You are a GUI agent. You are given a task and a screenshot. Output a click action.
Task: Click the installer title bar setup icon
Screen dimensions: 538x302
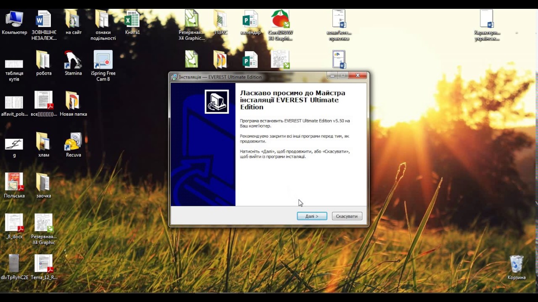tap(174, 77)
